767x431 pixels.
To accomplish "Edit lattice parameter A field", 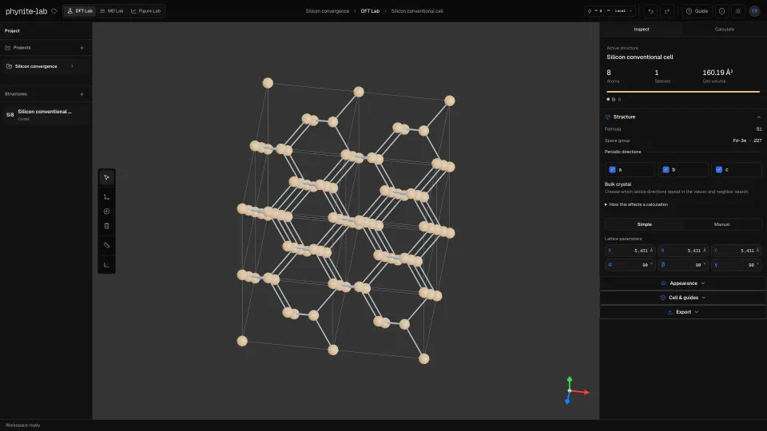I will click(630, 250).
